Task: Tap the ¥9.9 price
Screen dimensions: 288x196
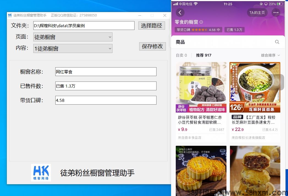Action: (183, 130)
